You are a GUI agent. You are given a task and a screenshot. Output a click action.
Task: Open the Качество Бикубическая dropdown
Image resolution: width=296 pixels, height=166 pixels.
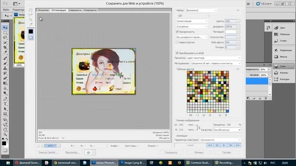(x=227, y=130)
